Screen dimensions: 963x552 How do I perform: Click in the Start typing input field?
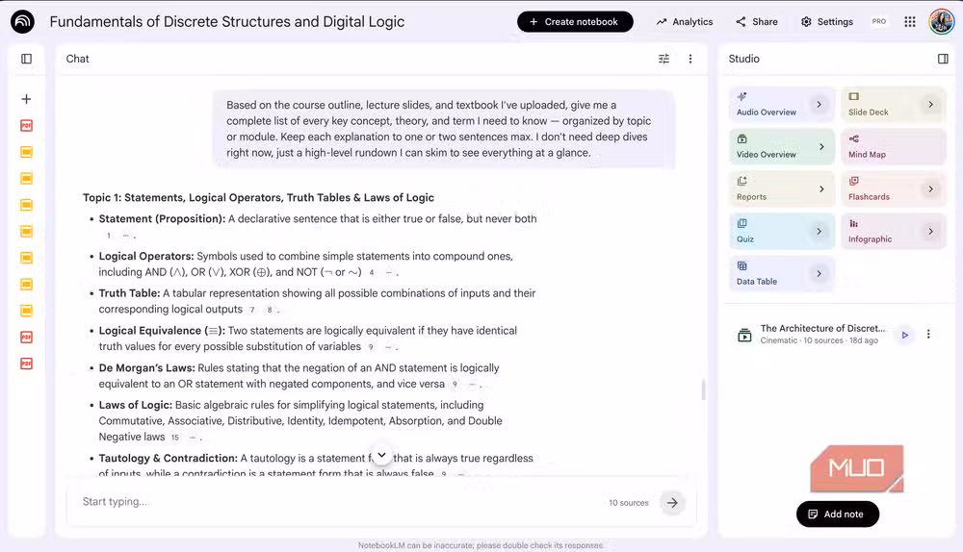pyautogui.click(x=338, y=502)
